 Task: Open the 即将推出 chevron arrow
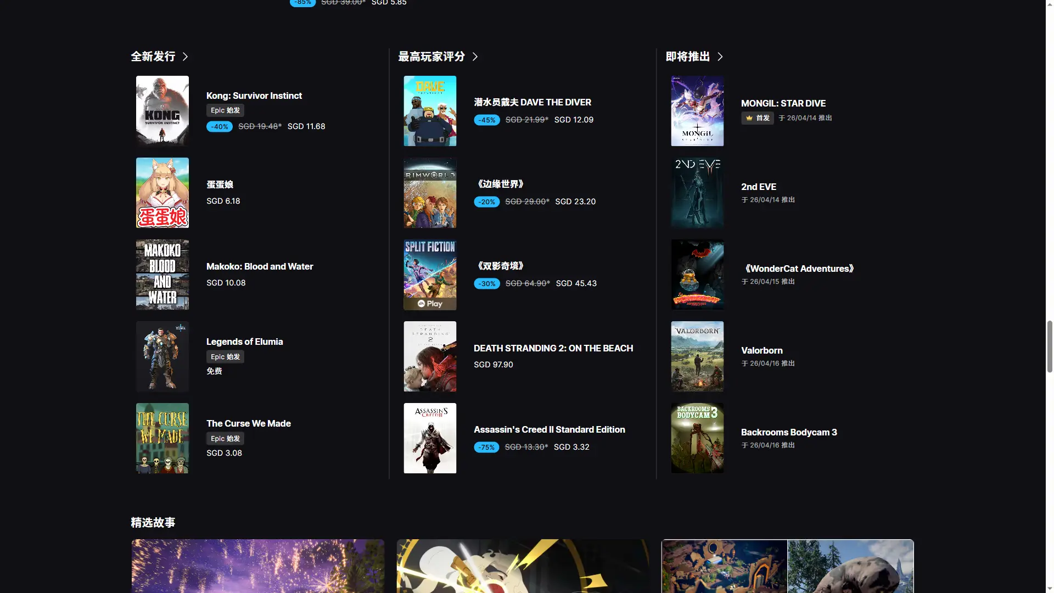click(x=720, y=57)
